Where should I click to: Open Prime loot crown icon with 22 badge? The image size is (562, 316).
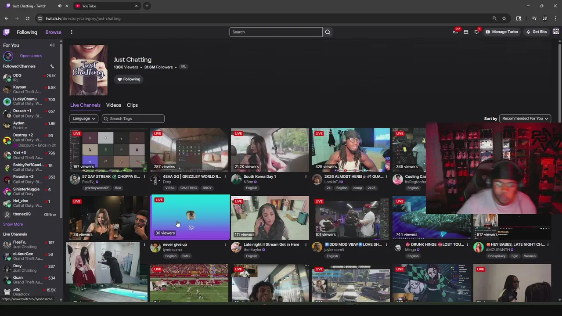(x=455, y=32)
